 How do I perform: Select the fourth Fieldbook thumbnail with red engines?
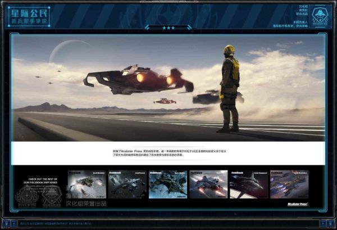[208, 184]
